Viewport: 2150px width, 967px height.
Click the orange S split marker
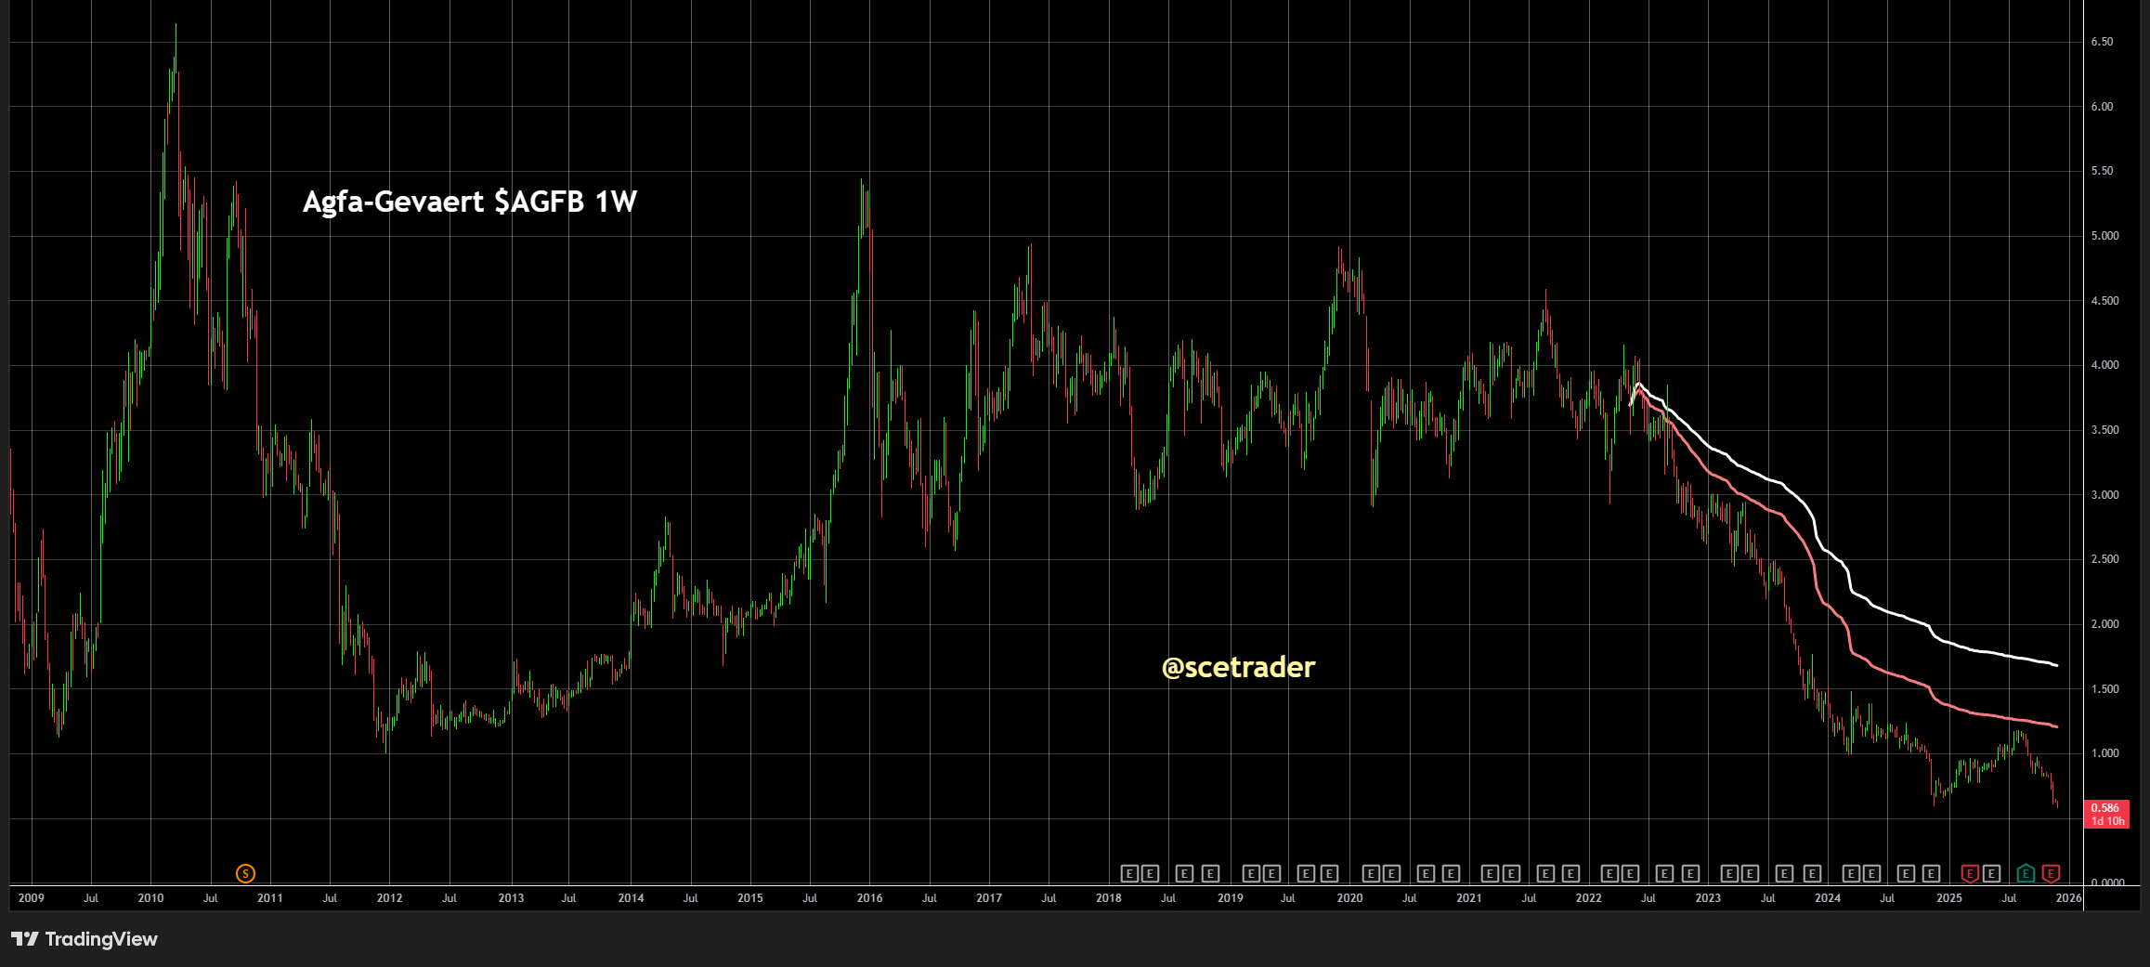point(245,873)
